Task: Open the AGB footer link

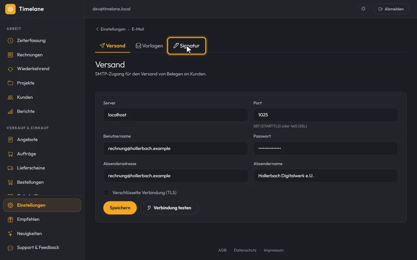Action: pos(222,250)
